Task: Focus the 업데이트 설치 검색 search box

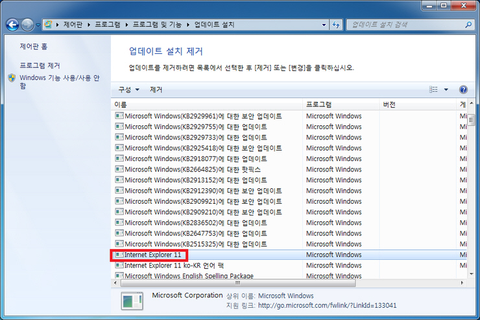Action: [x=405, y=25]
